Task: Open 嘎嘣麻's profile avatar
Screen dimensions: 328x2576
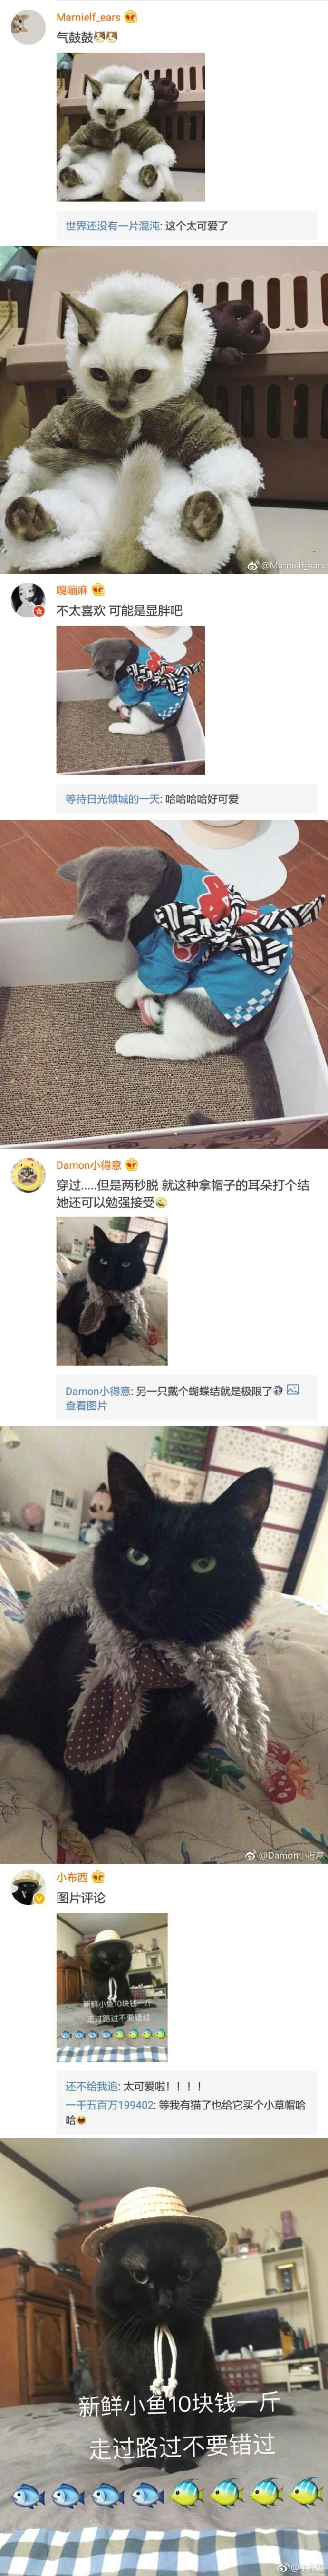Action: click(x=27, y=599)
